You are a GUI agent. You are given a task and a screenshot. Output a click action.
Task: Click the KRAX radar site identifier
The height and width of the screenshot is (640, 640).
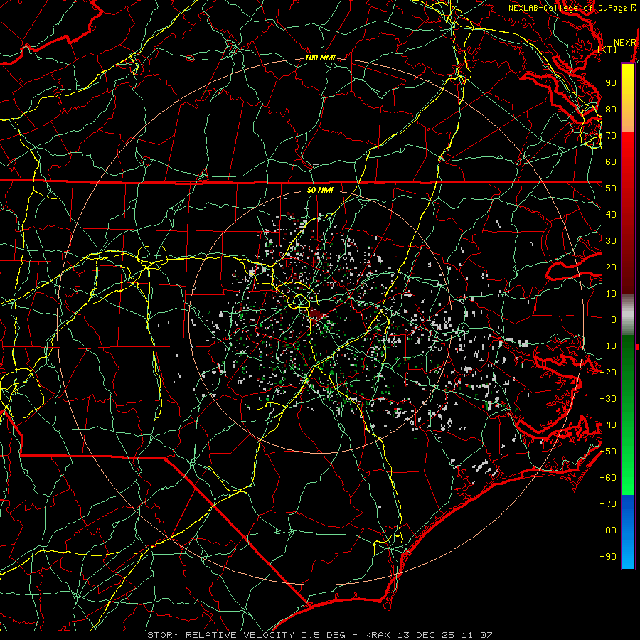[x=377, y=635]
